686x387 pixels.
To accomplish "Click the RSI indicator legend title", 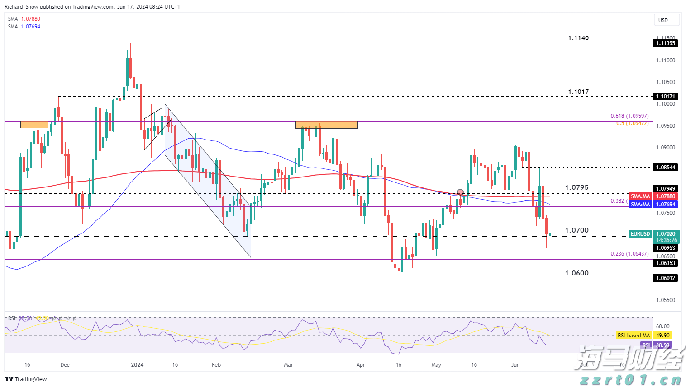I will [x=12, y=318].
